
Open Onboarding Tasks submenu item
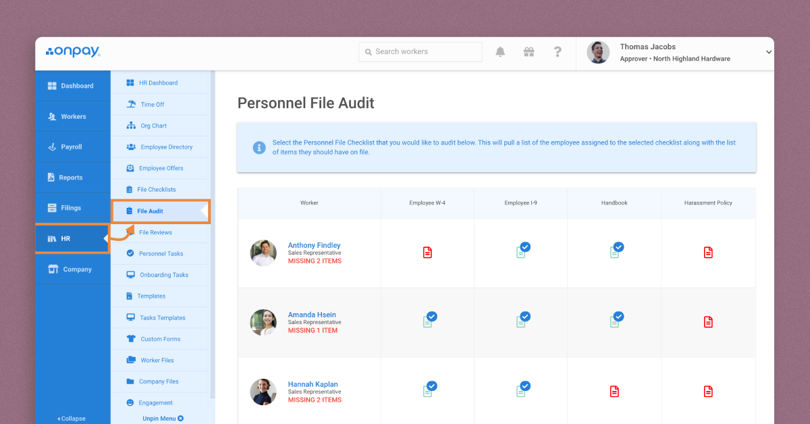(161, 275)
